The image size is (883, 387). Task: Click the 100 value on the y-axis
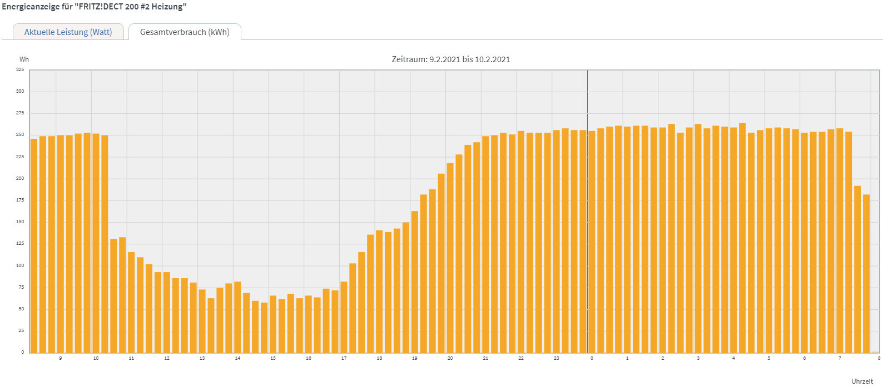(20, 265)
